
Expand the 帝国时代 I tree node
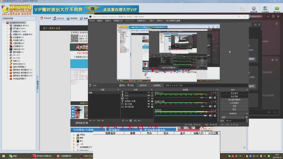7,31
